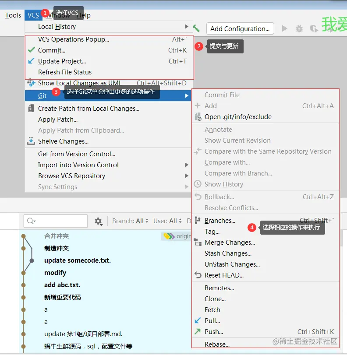Click the blue arrow icon beside Update Project
The width and height of the screenshot is (347, 355).
[x=31, y=61]
